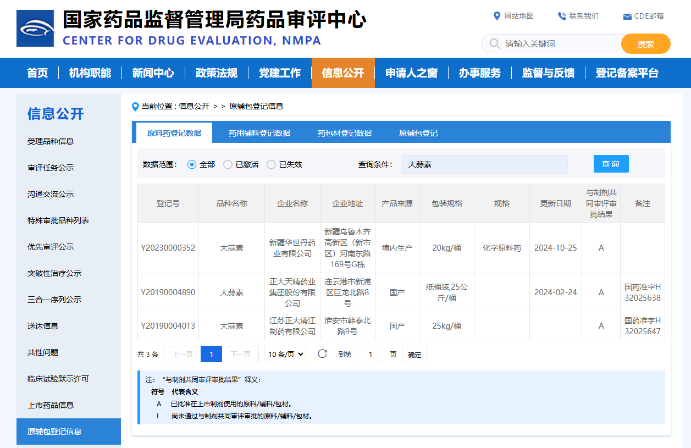
Task: Click the 查询条件 input containing 大蒜素
Action: 485,164
